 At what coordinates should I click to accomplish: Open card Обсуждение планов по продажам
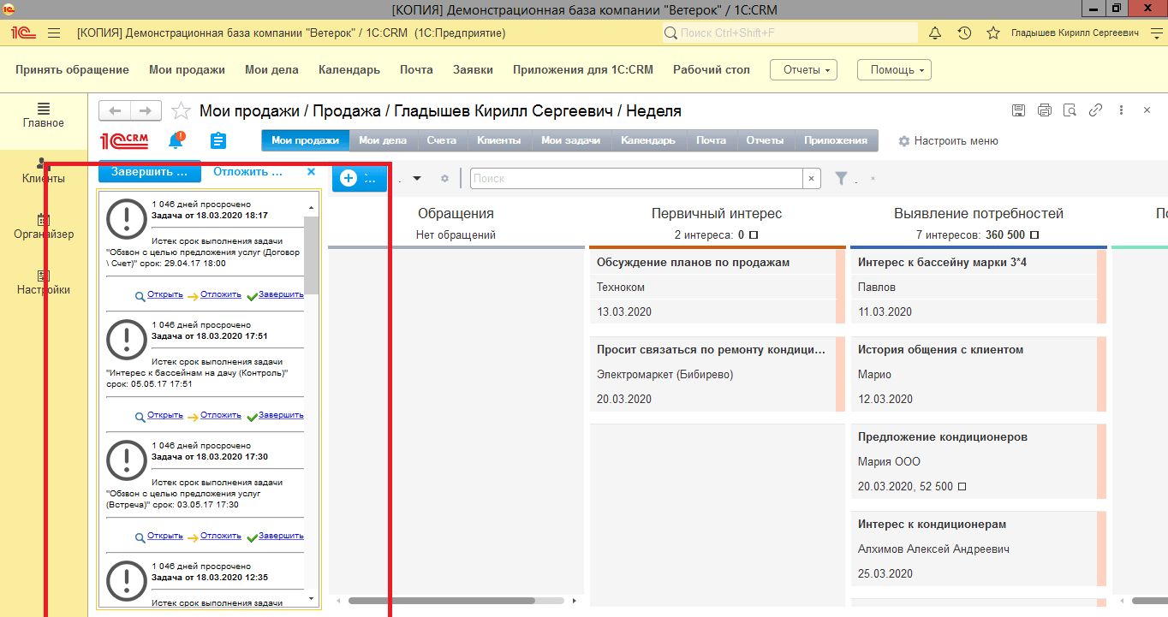coord(717,288)
